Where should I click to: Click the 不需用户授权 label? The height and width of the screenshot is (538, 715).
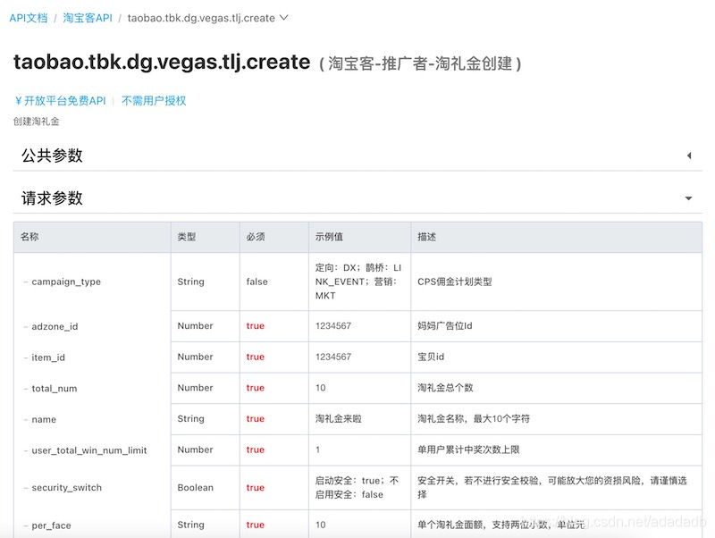[154, 101]
